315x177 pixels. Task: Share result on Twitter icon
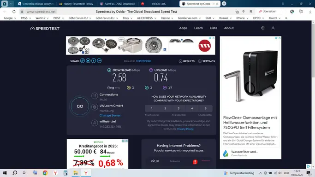tap(88, 60)
